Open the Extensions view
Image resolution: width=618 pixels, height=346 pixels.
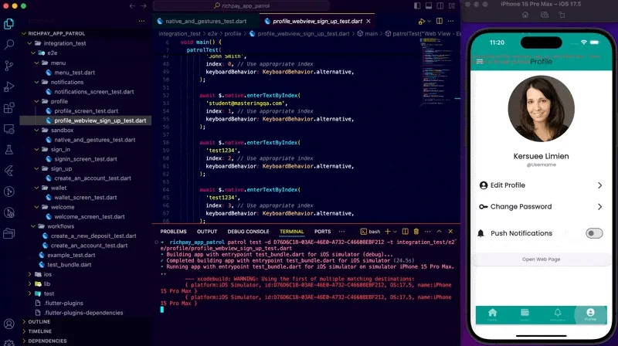9,107
